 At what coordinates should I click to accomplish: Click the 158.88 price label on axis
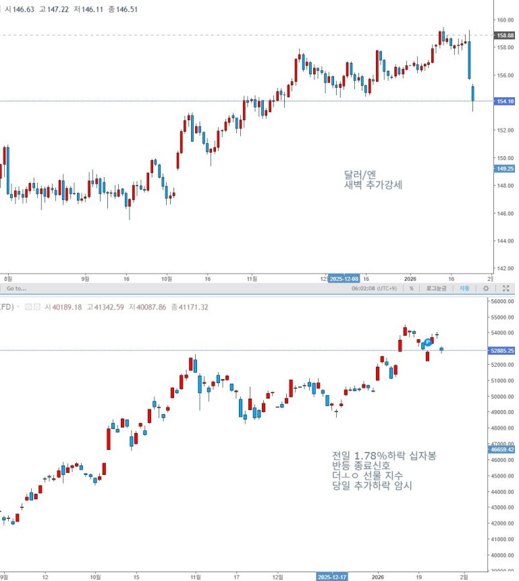(x=505, y=35)
